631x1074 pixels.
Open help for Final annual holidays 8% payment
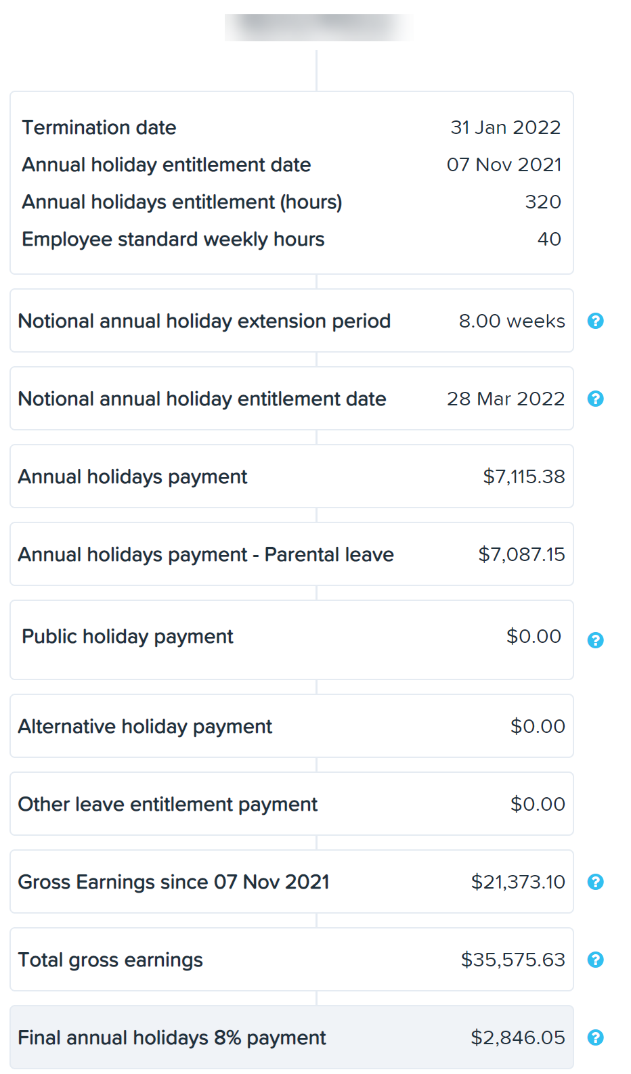point(596,1037)
